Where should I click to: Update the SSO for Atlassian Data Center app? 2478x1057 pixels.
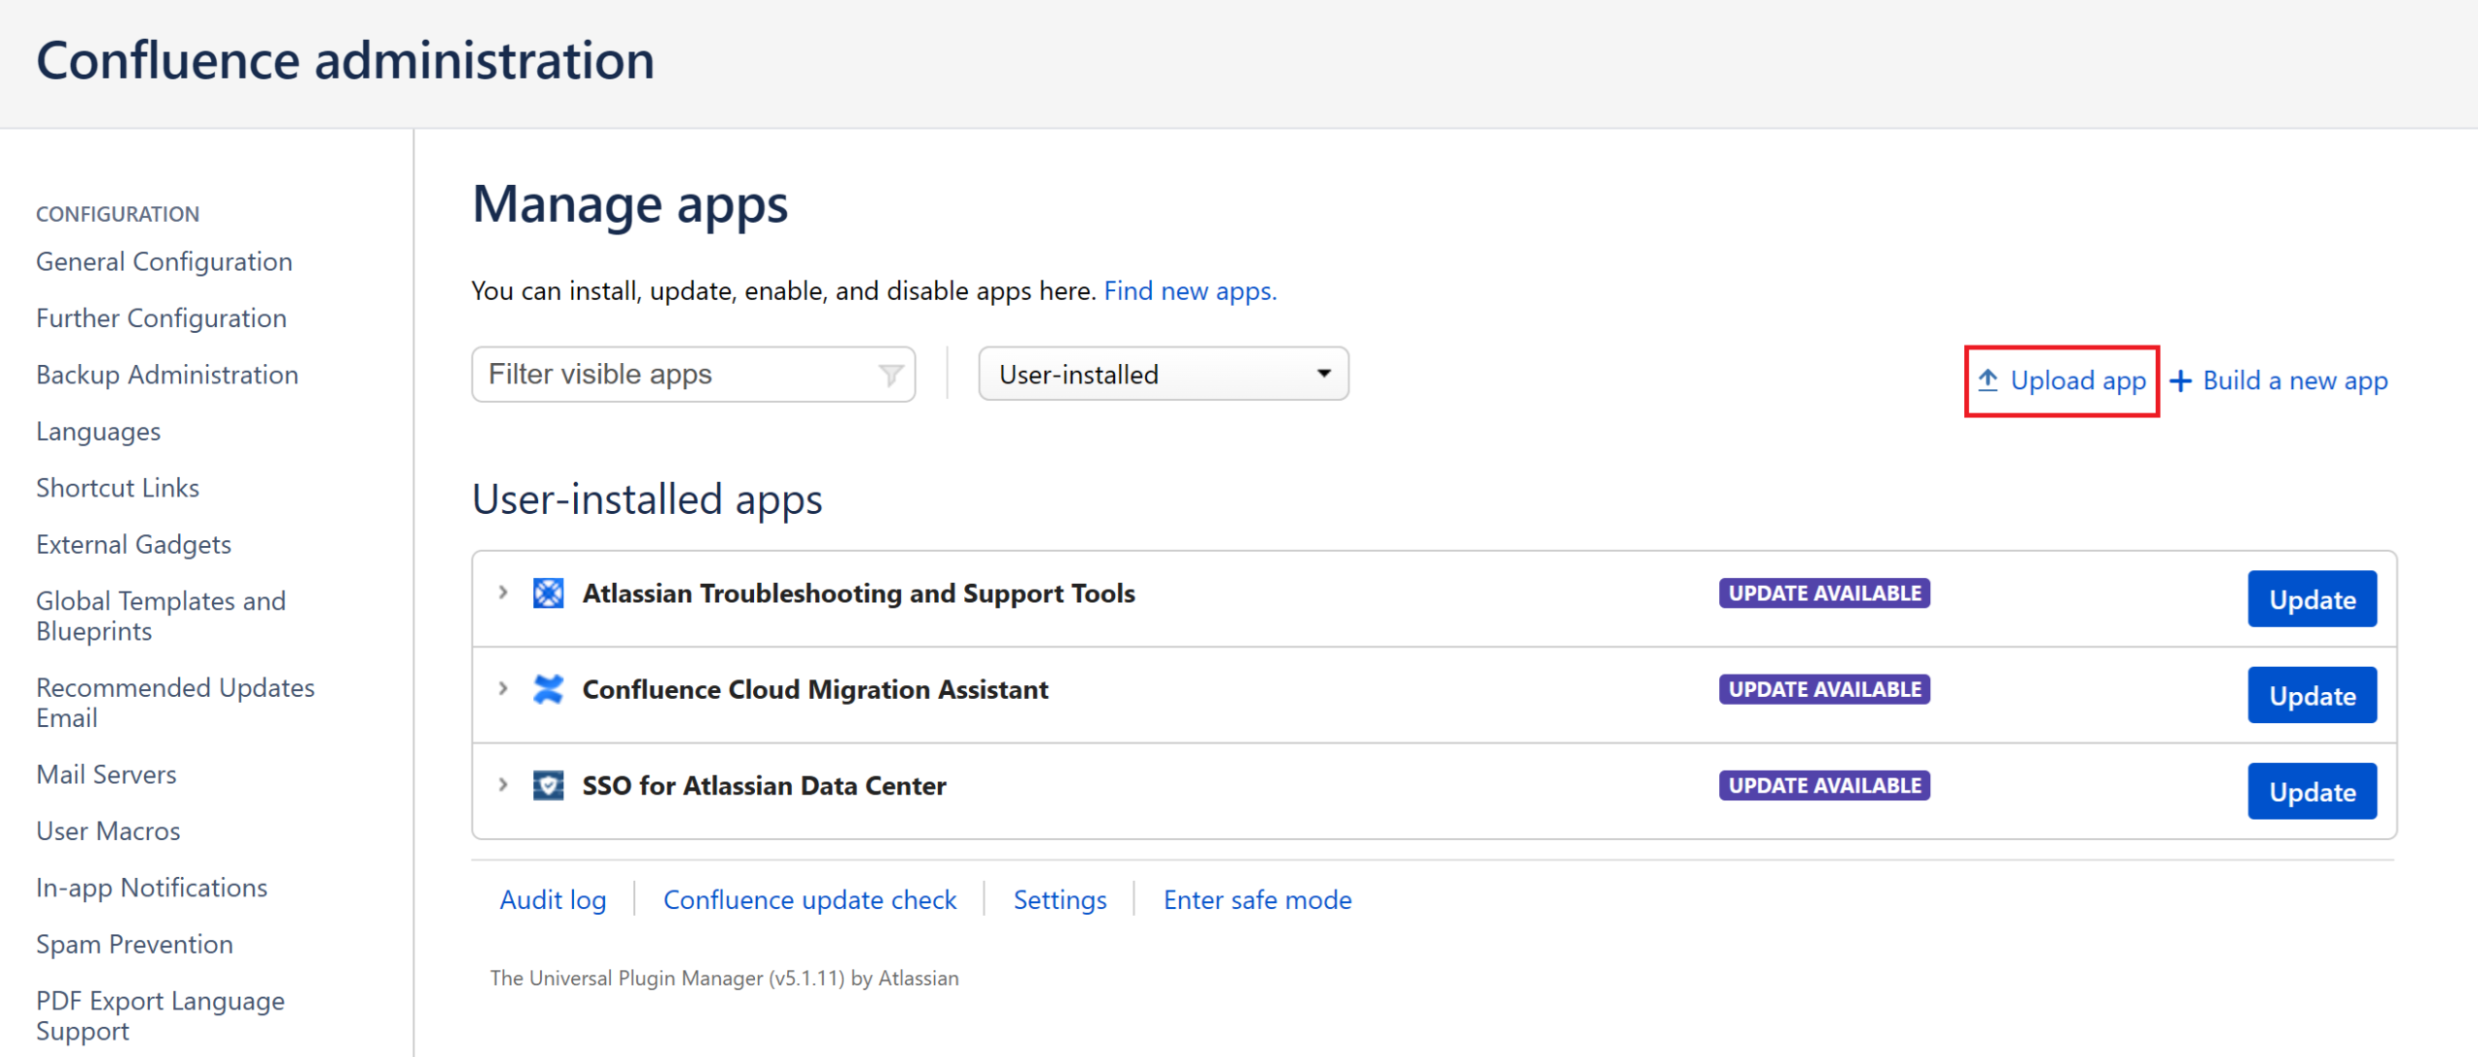tap(2311, 792)
